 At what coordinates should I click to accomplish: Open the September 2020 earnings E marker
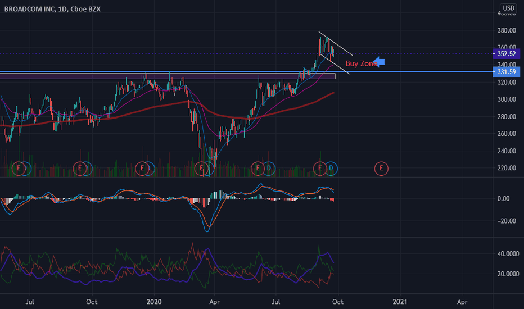pos(320,169)
